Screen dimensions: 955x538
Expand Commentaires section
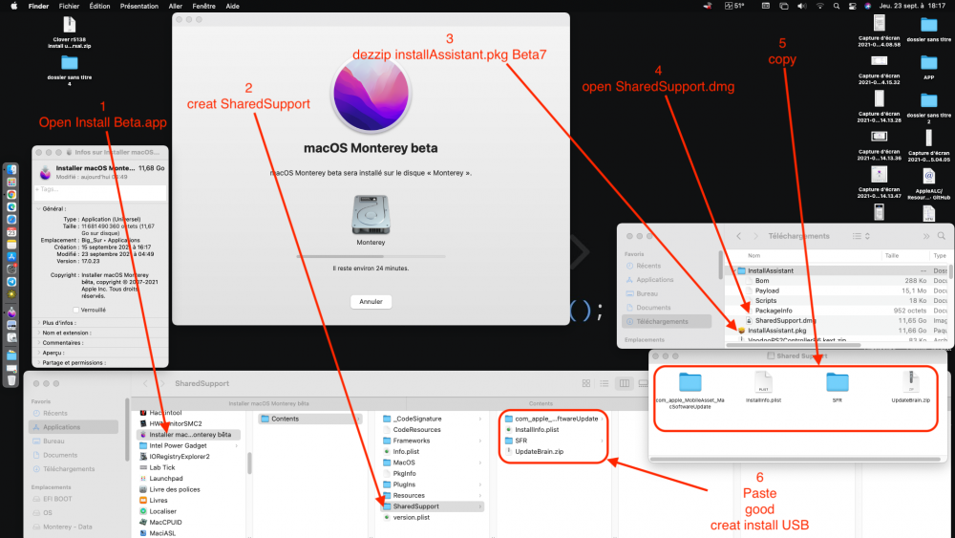(39, 342)
